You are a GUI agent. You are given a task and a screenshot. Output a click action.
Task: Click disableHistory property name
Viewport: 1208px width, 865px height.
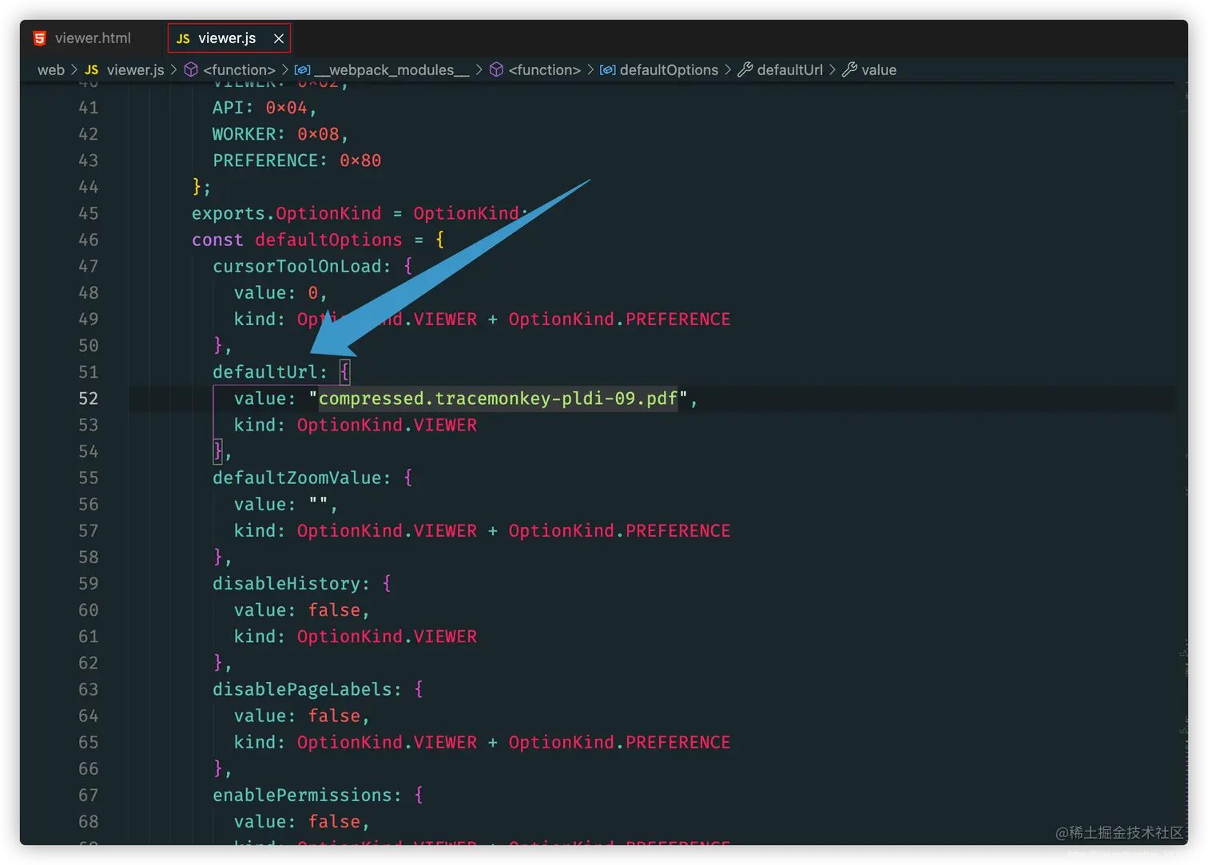(286, 584)
